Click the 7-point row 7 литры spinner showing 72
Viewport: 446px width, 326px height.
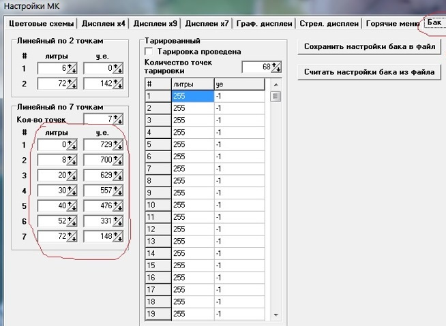(x=72, y=237)
